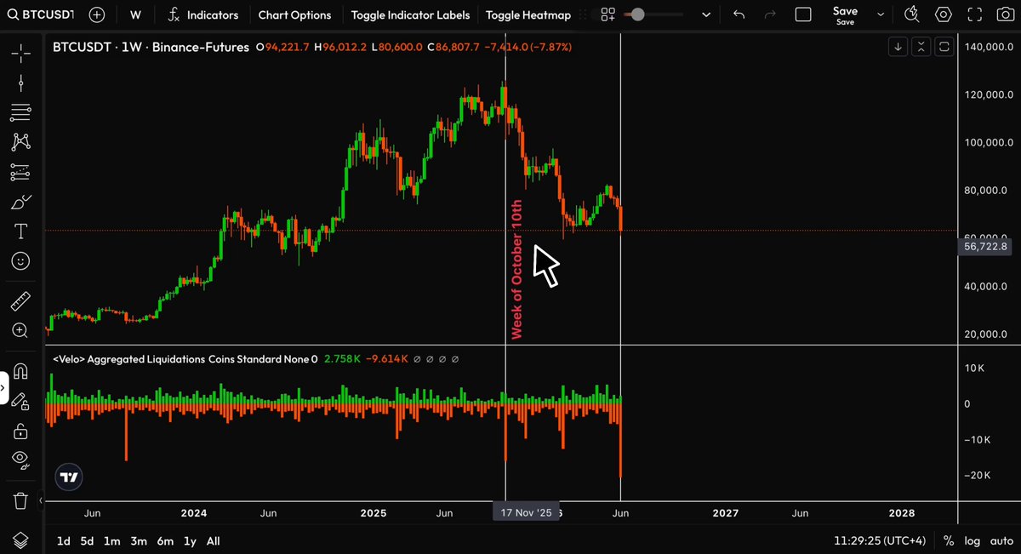Toggle magnet mode in sidebar
The height and width of the screenshot is (554, 1021).
(x=21, y=372)
